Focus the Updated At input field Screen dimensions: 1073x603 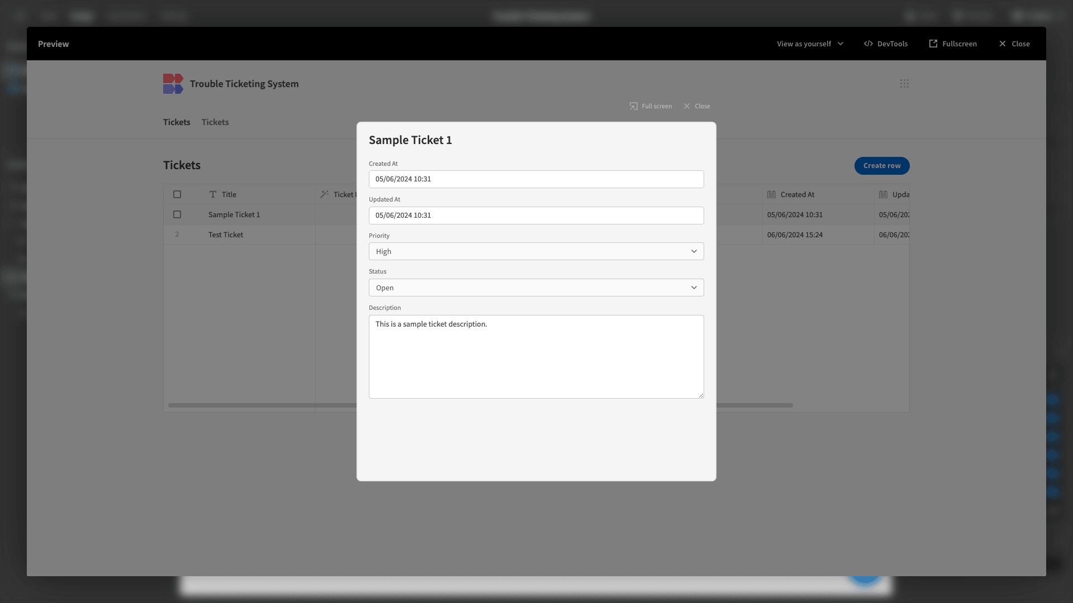coord(536,216)
